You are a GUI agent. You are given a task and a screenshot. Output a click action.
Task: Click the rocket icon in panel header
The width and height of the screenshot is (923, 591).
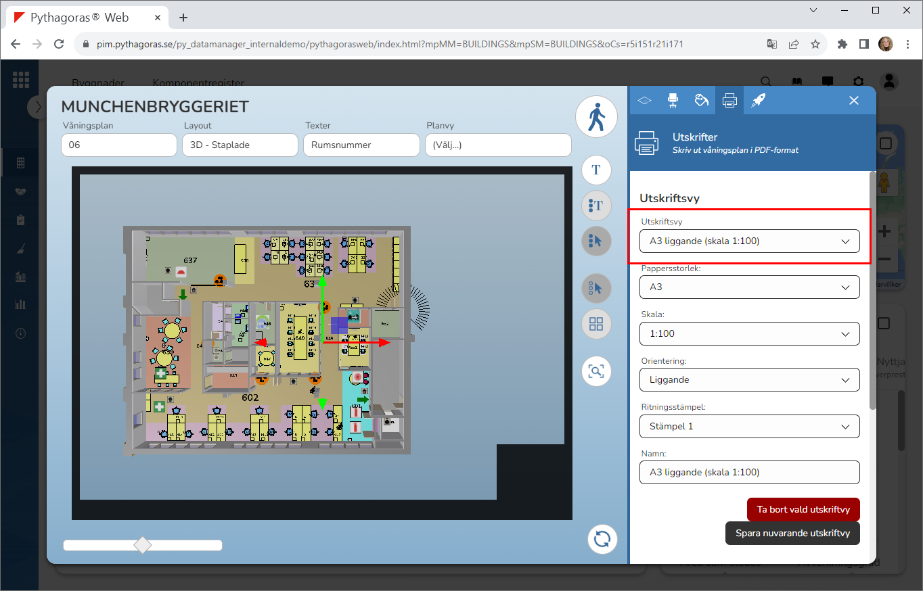pyautogui.click(x=759, y=100)
